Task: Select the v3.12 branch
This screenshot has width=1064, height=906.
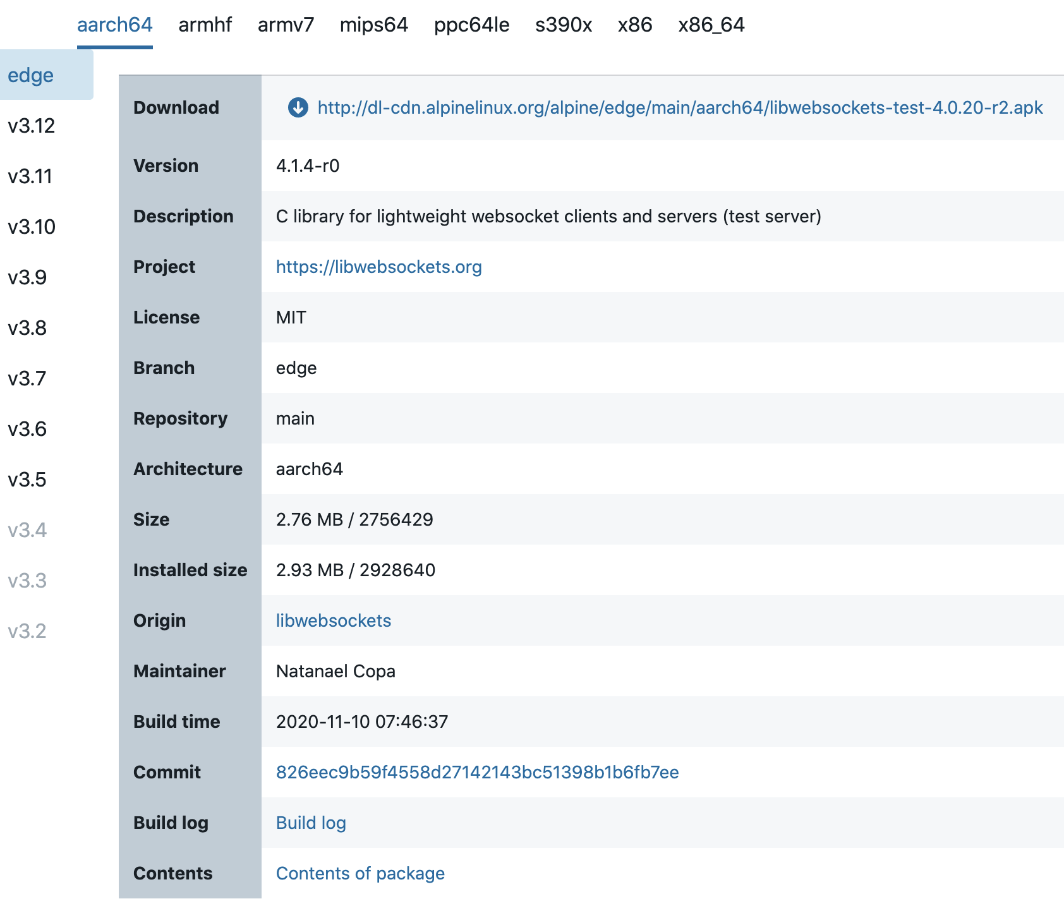Action: 32,126
